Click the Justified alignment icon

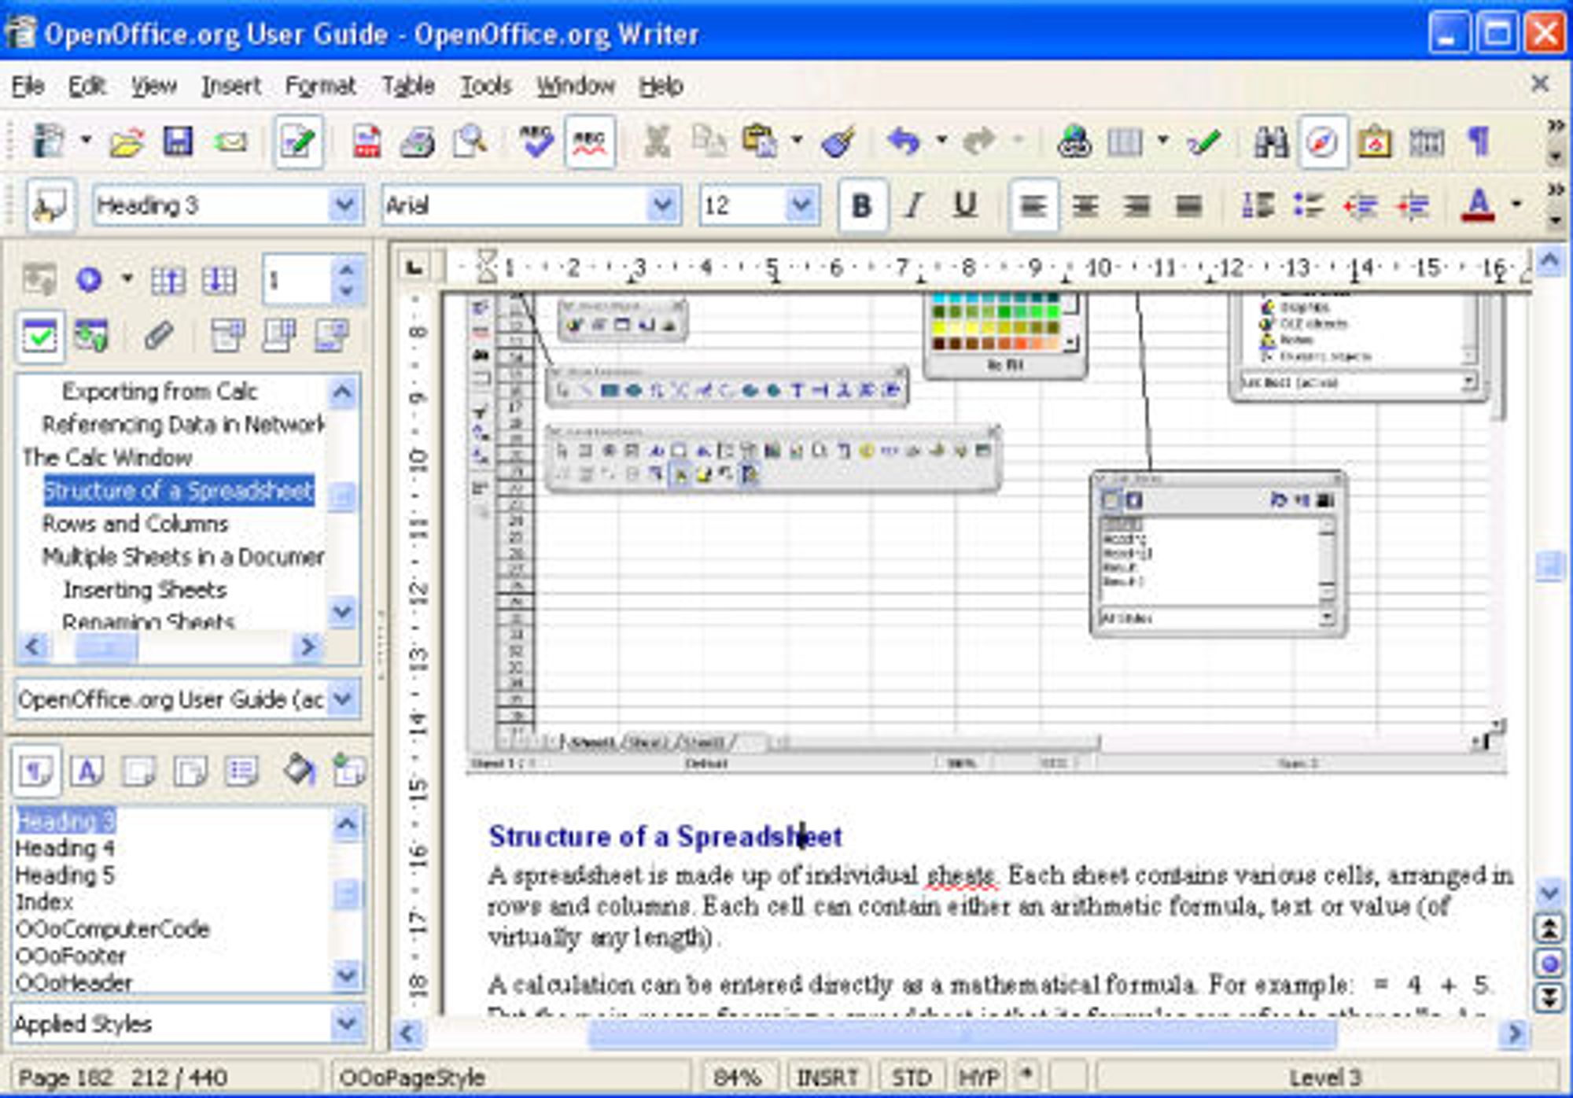[x=1188, y=206]
